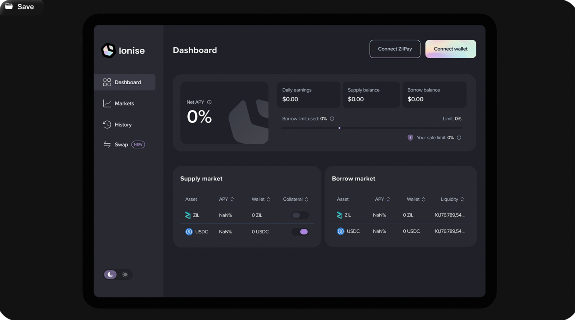
Task: Click the Borrow market heading
Action: point(353,179)
